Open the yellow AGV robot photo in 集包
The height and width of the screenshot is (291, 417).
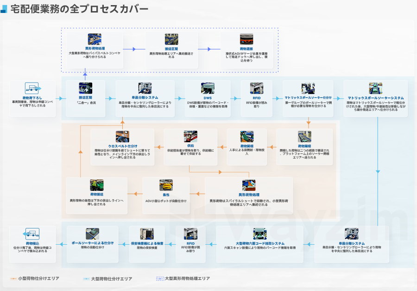coord(166,185)
